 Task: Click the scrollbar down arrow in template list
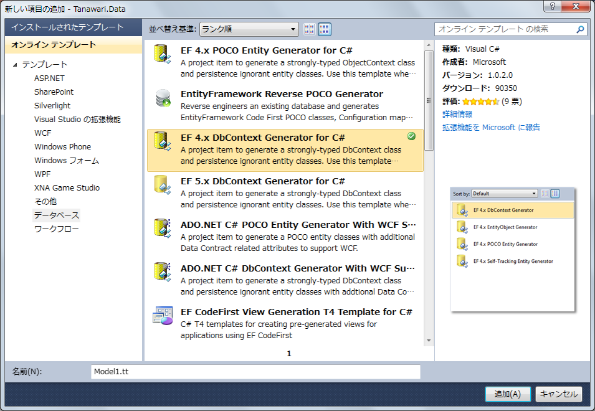(x=429, y=341)
